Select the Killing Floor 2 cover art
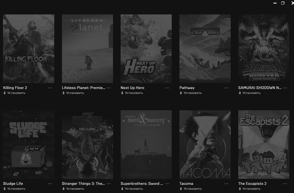Viewport: 294px width, 193px height. pyautogui.click(x=29, y=49)
